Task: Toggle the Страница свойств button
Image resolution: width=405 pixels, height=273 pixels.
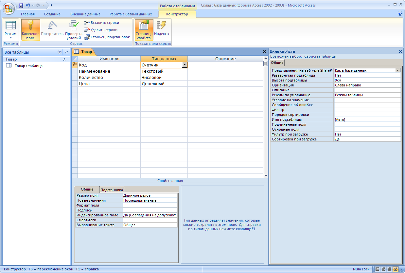Action: tap(144, 30)
